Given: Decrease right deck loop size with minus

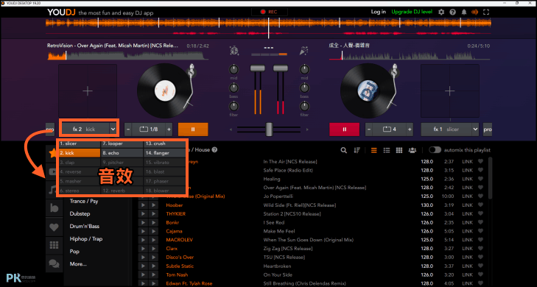Looking at the screenshot, I should click(369, 130).
